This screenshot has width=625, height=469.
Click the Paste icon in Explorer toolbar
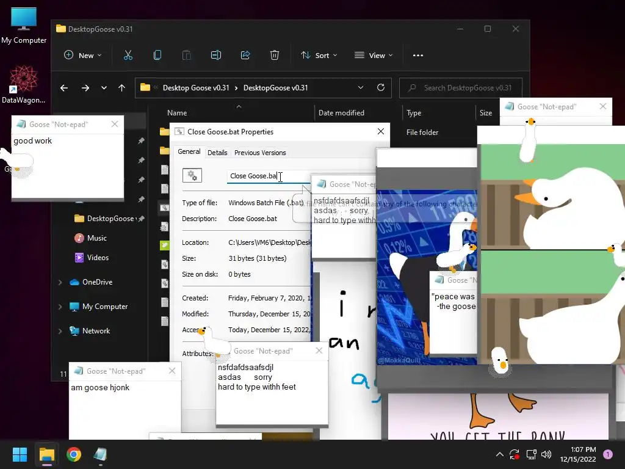tap(187, 55)
